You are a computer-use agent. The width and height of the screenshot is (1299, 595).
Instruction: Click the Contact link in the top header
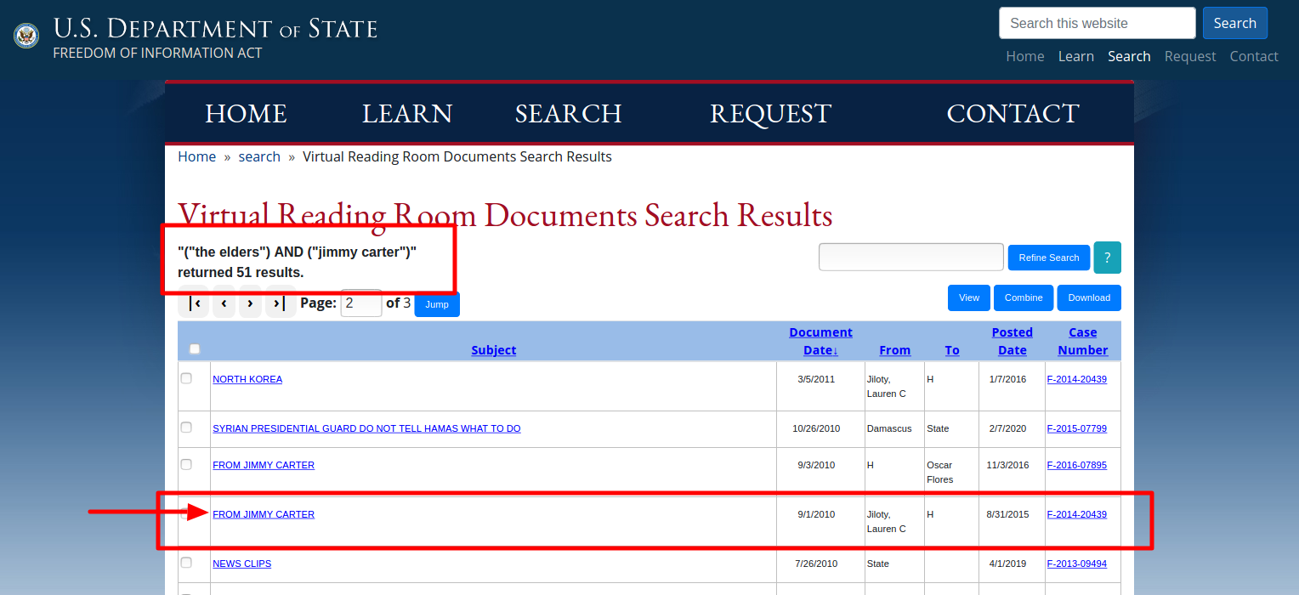point(1254,56)
